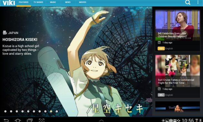Tap the Wi-Fi signal icon
Viewport: 203px width, 122px height.
click(x=197, y=121)
